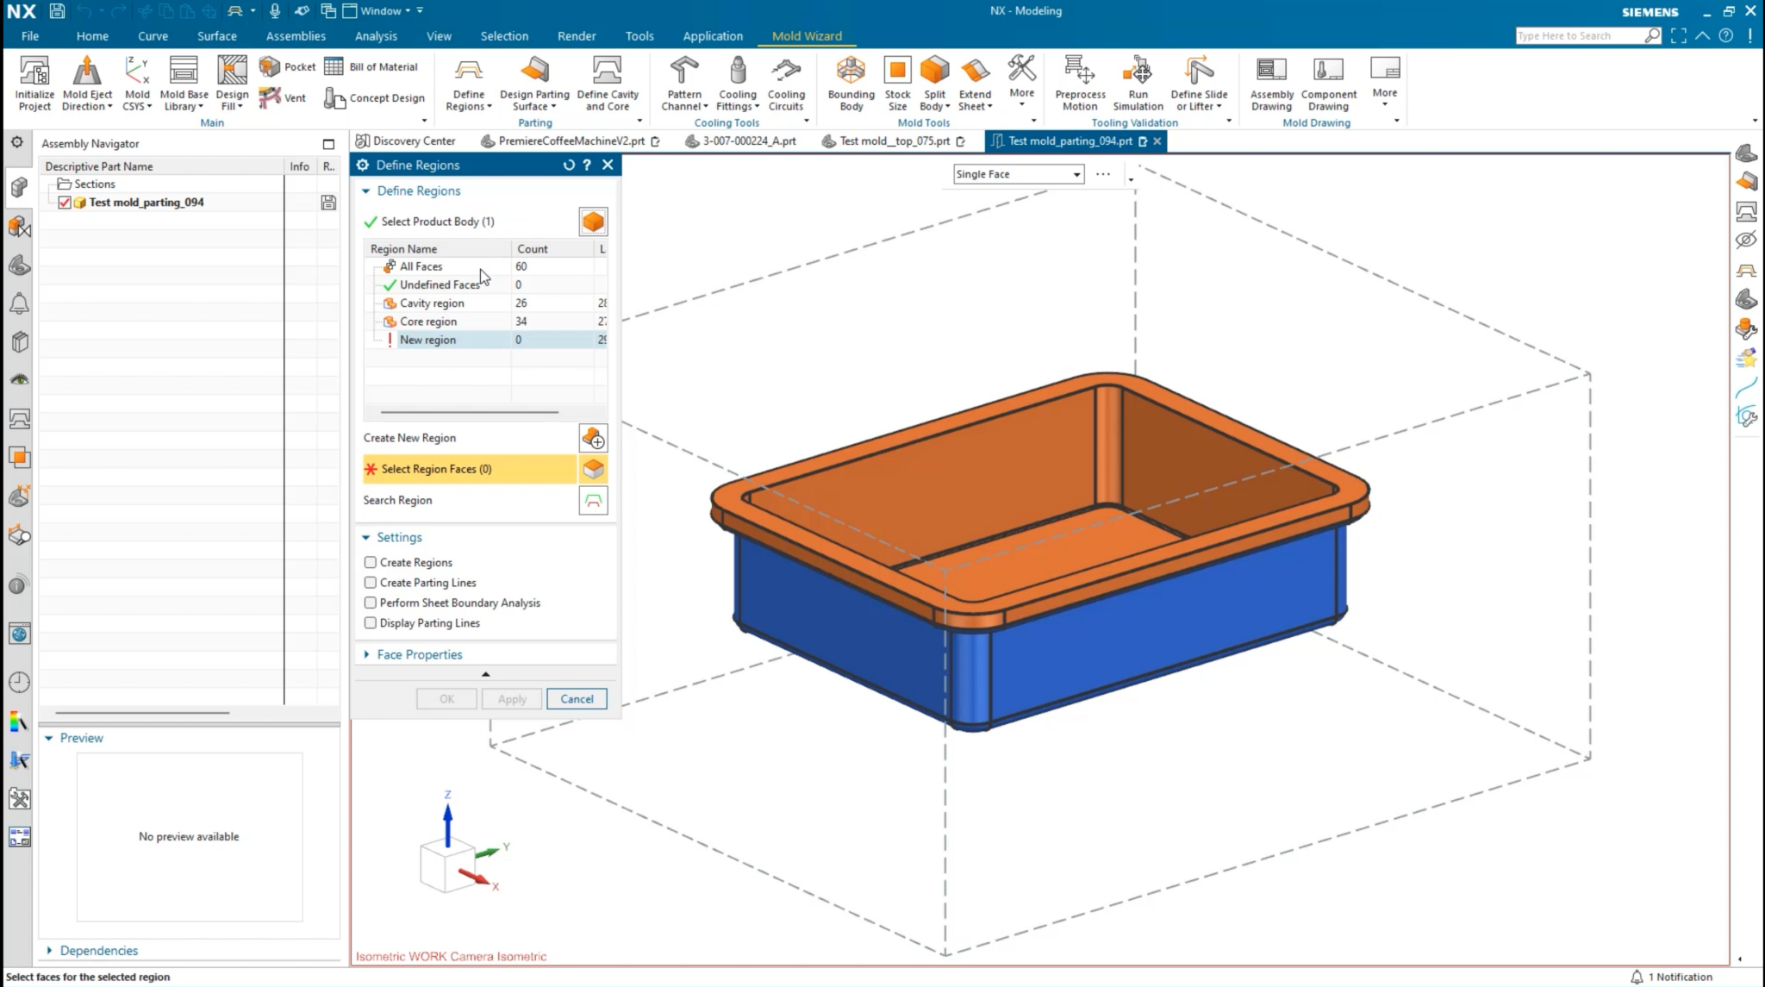Image resolution: width=1765 pixels, height=987 pixels.
Task: Enable the Create Regions checkbox
Action: coord(371,562)
